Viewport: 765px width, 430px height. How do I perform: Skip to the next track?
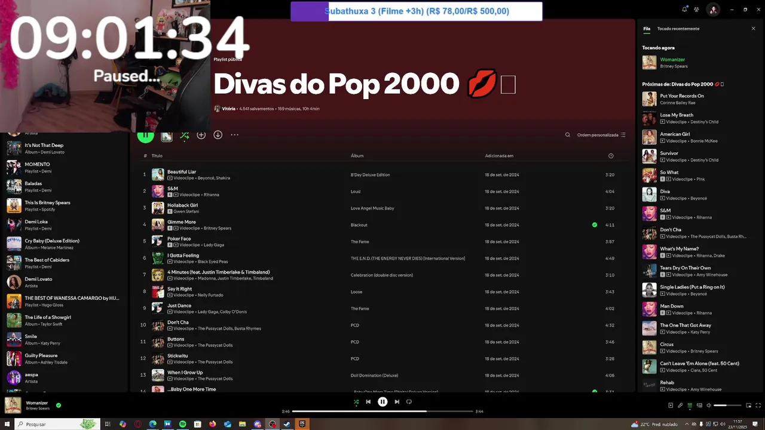coord(397,402)
